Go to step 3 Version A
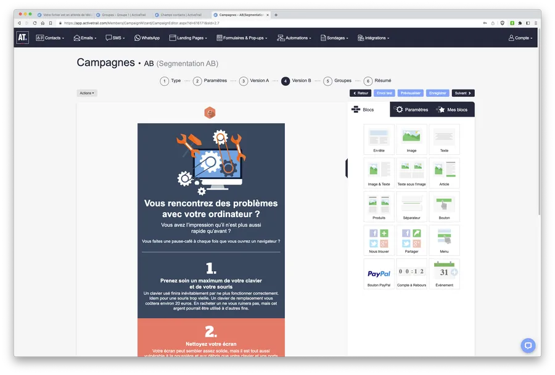555x375 pixels. (254, 81)
